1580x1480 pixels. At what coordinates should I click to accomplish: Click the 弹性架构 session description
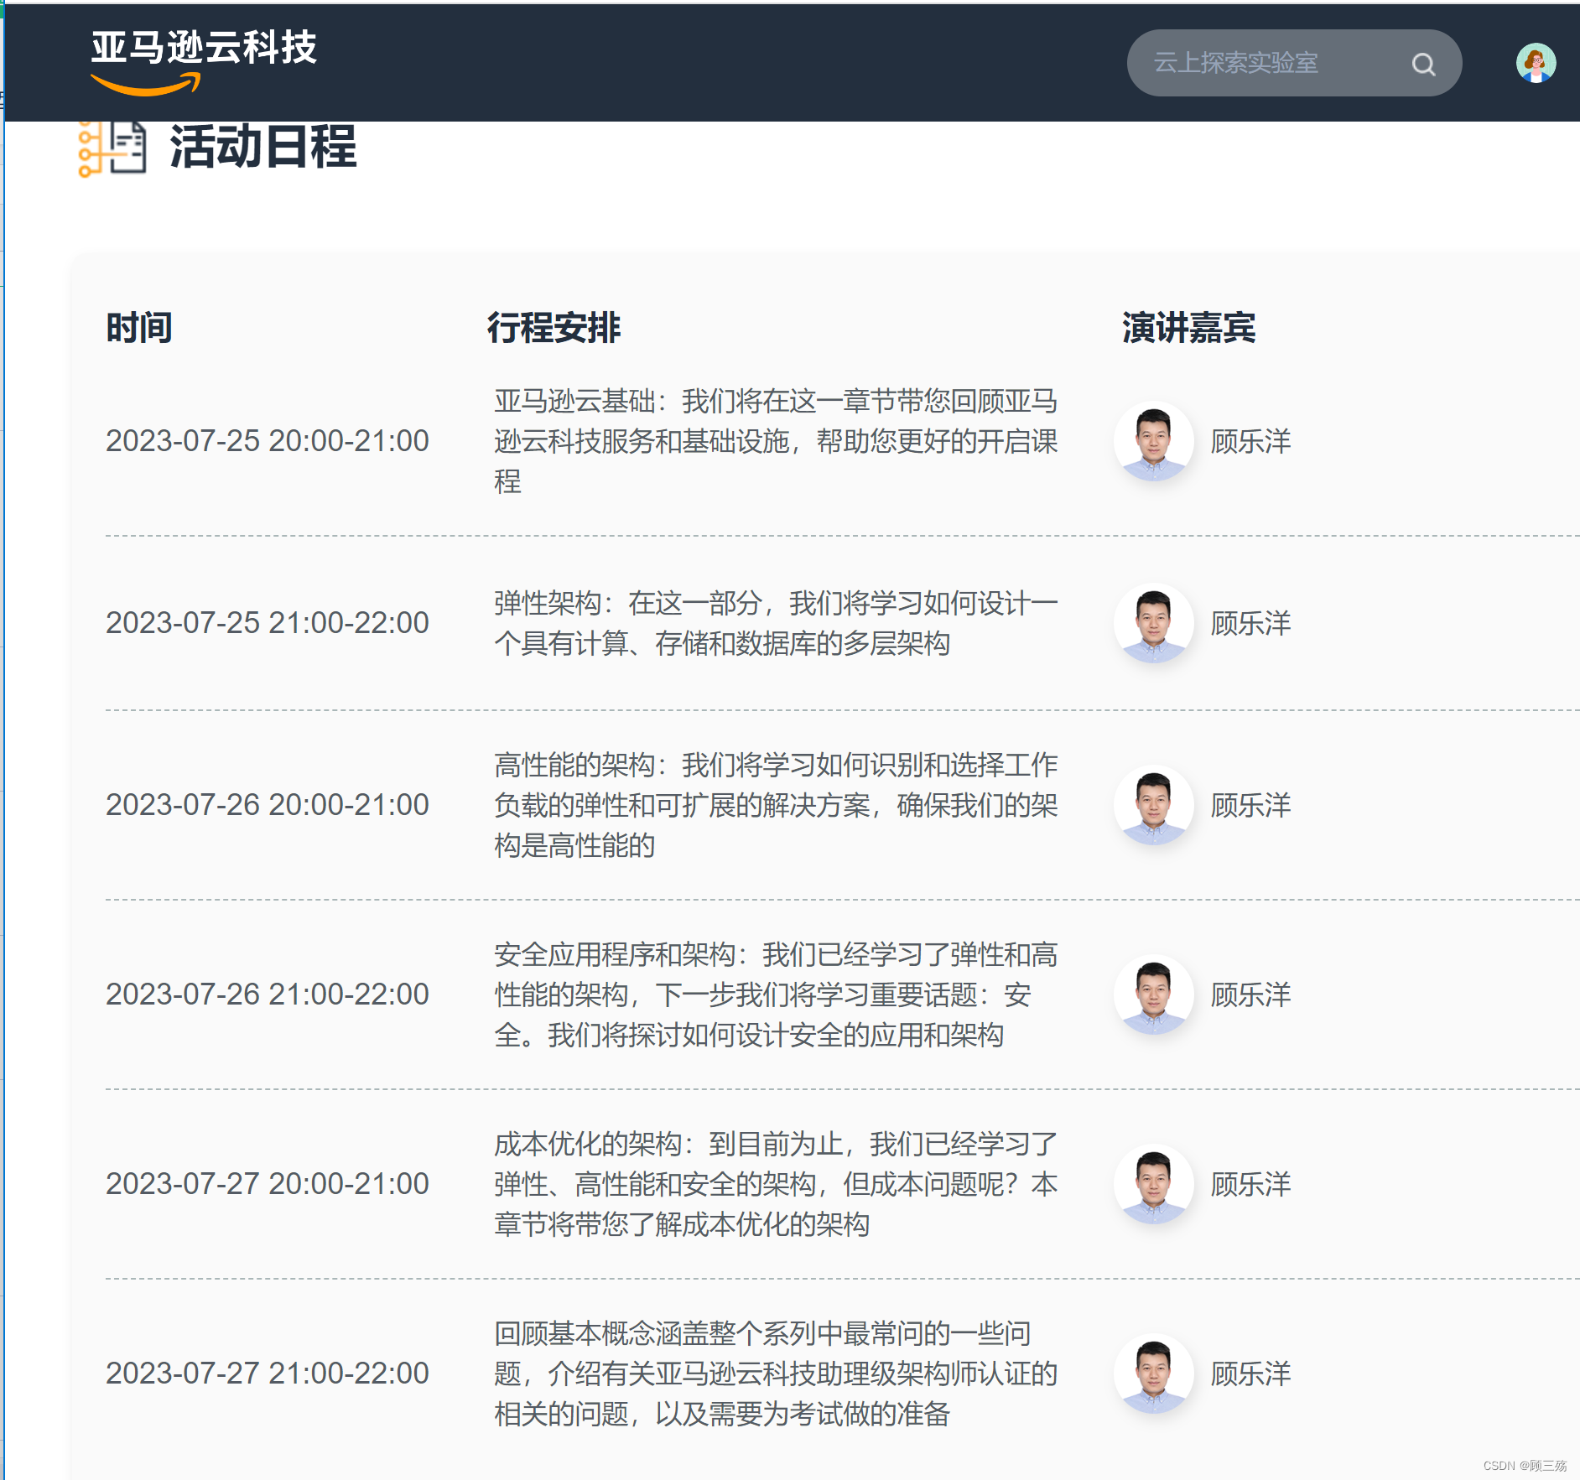(x=776, y=623)
